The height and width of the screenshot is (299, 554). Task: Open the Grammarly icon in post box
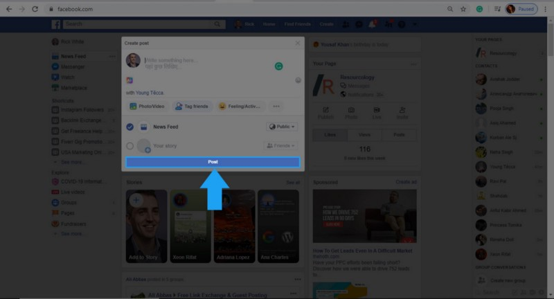click(x=278, y=66)
